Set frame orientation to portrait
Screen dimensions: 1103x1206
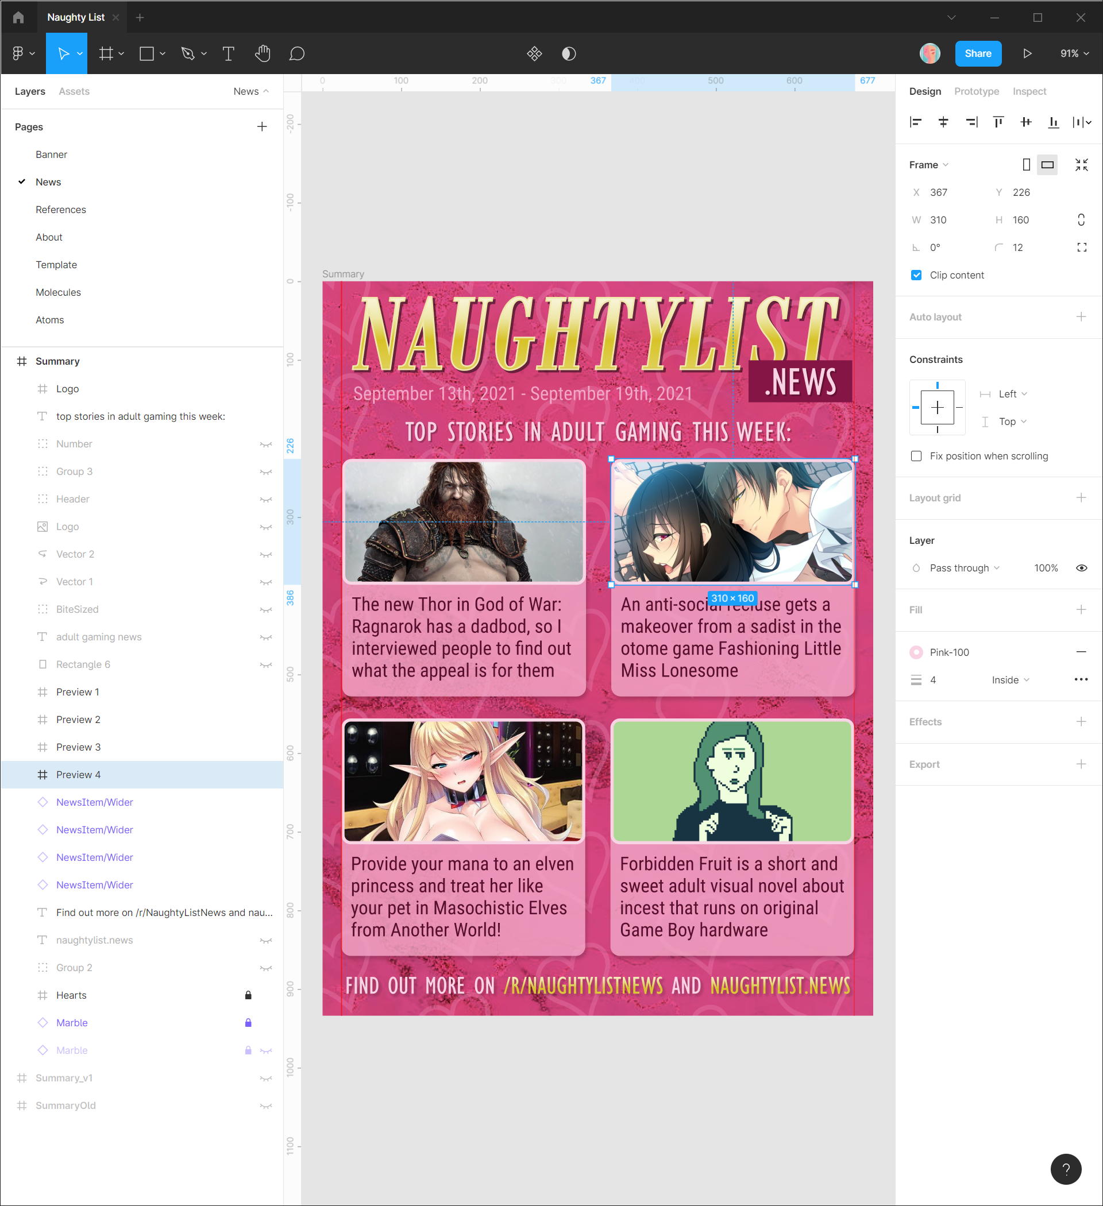coord(1026,164)
